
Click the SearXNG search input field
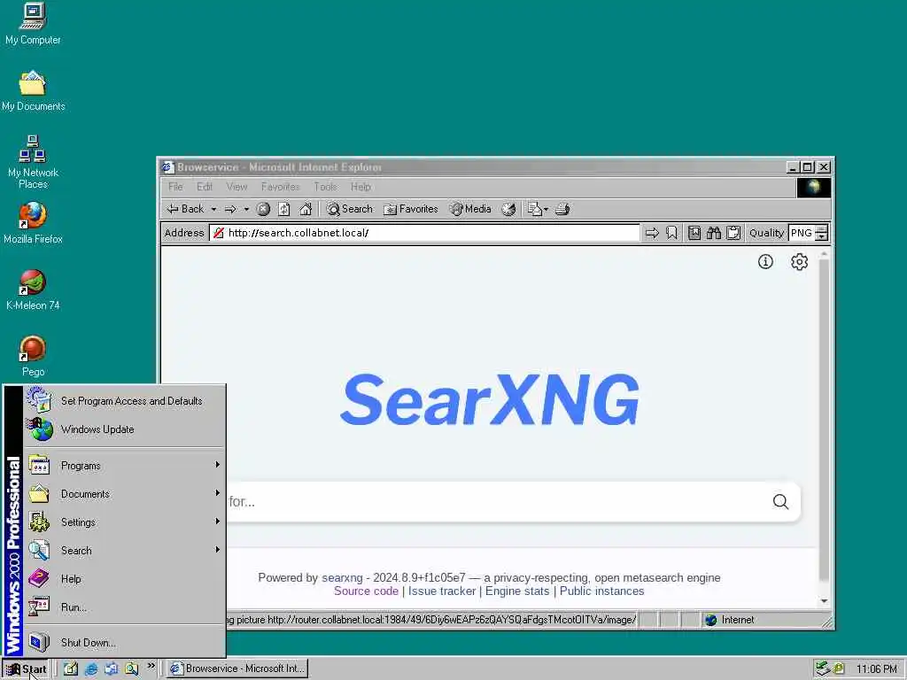tap(494, 501)
